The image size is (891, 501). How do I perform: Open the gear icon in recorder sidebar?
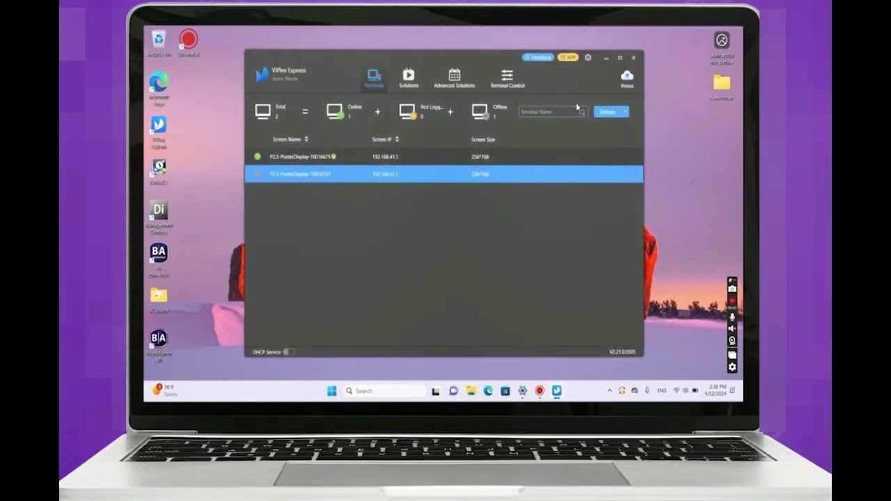tap(732, 367)
